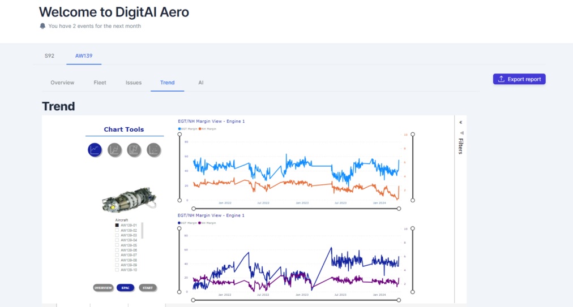Select the third gray chart tool icon
Screen dimensions: 573x307
tap(134, 150)
